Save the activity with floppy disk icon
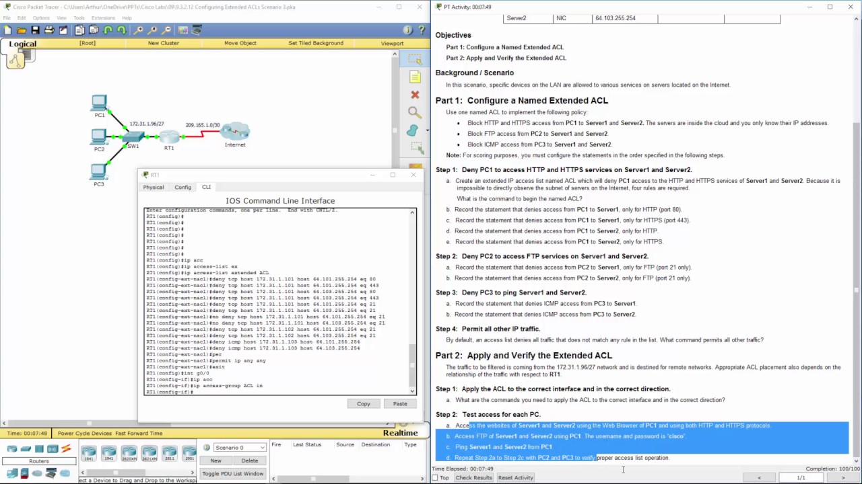Viewport: 862px width, 484px height. [35, 30]
